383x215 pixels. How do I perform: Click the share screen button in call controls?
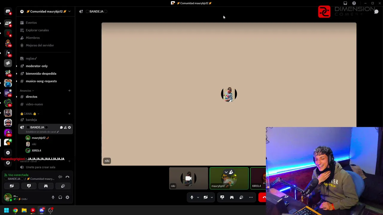[x=222, y=197]
